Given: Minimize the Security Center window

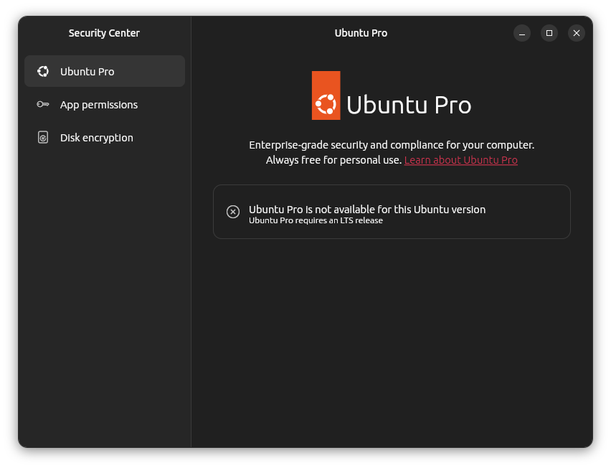Looking at the screenshot, I should (x=521, y=33).
